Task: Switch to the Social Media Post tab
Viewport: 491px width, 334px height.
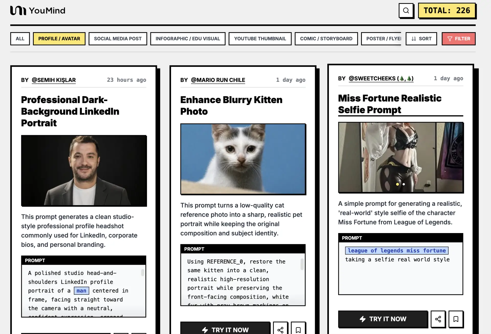Action: (118, 39)
